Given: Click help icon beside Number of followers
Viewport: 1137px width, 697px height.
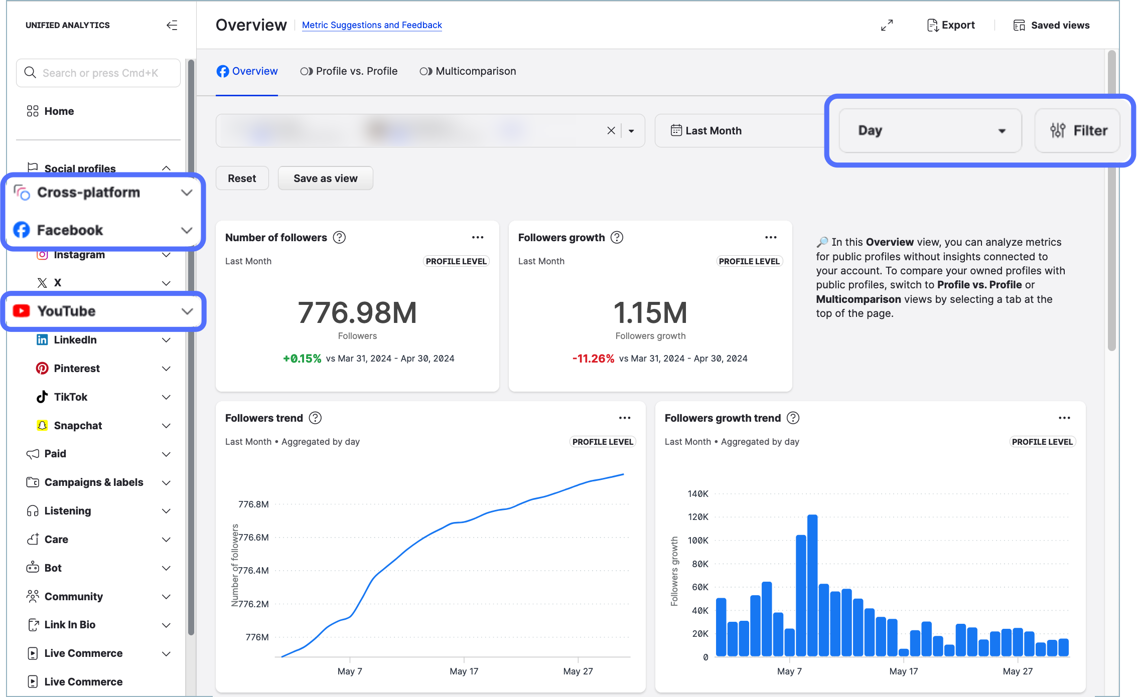Looking at the screenshot, I should point(339,237).
